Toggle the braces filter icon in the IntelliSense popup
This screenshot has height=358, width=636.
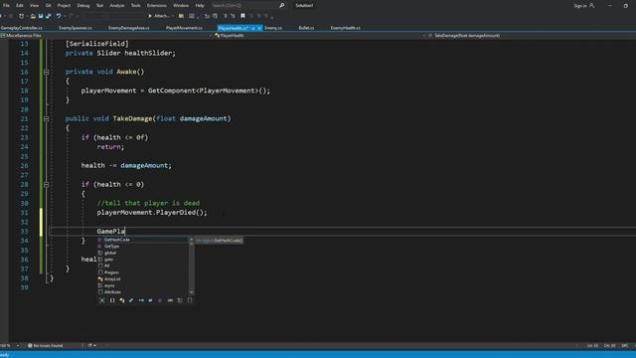pyautogui.click(x=112, y=300)
